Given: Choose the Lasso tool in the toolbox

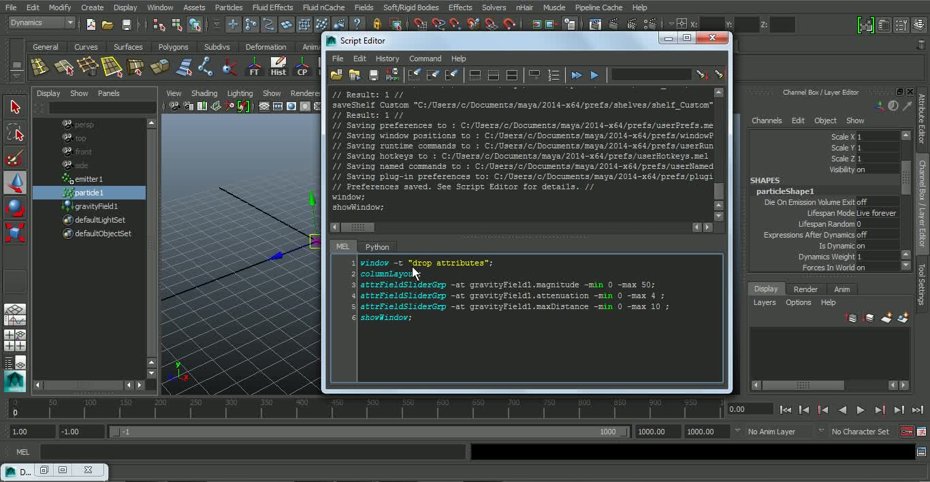Looking at the screenshot, I should [15, 132].
